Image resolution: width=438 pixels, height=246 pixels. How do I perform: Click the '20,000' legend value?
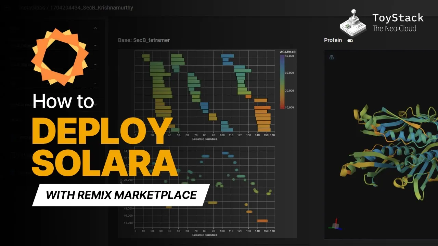pyautogui.click(x=289, y=91)
